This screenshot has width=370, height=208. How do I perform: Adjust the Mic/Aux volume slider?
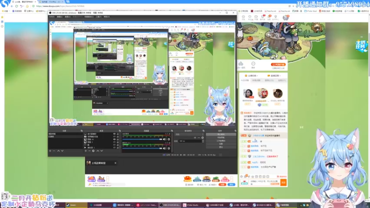click(x=142, y=148)
